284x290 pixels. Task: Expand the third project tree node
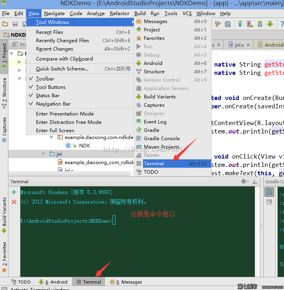pyautogui.click(x=20, y=70)
